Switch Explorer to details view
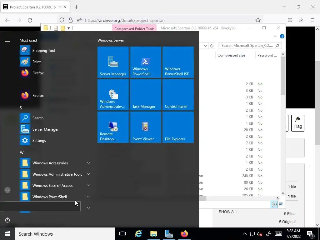 [x=274, y=204]
